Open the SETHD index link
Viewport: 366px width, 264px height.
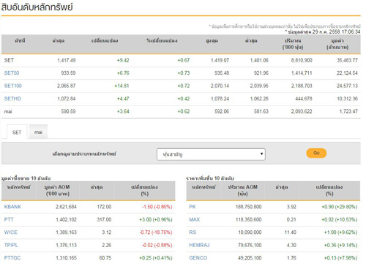point(12,99)
